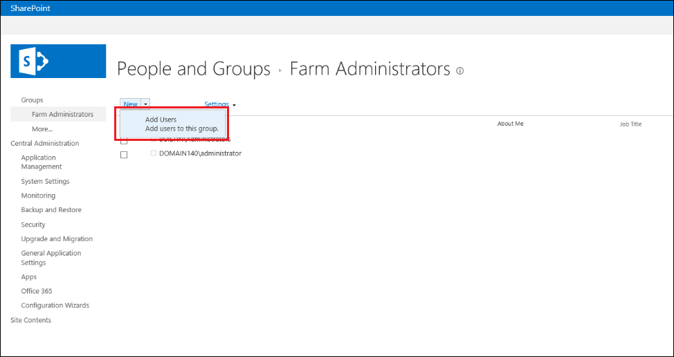Image resolution: width=674 pixels, height=357 pixels.
Task: Open Apps in the sidebar
Action: (29, 277)
